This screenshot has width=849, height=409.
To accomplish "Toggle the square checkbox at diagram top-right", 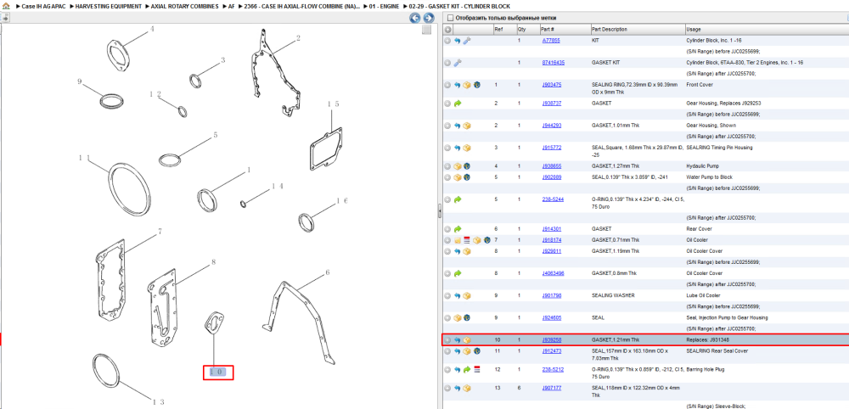I will [427, 30].
